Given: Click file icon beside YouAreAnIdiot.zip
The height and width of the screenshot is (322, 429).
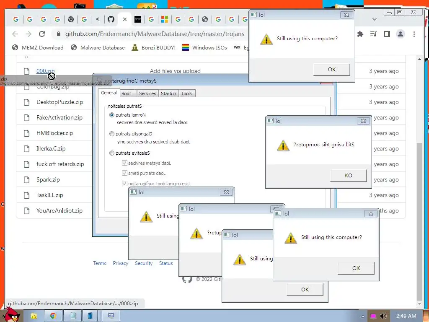Looking at the screenshot, I should point(26,211).
